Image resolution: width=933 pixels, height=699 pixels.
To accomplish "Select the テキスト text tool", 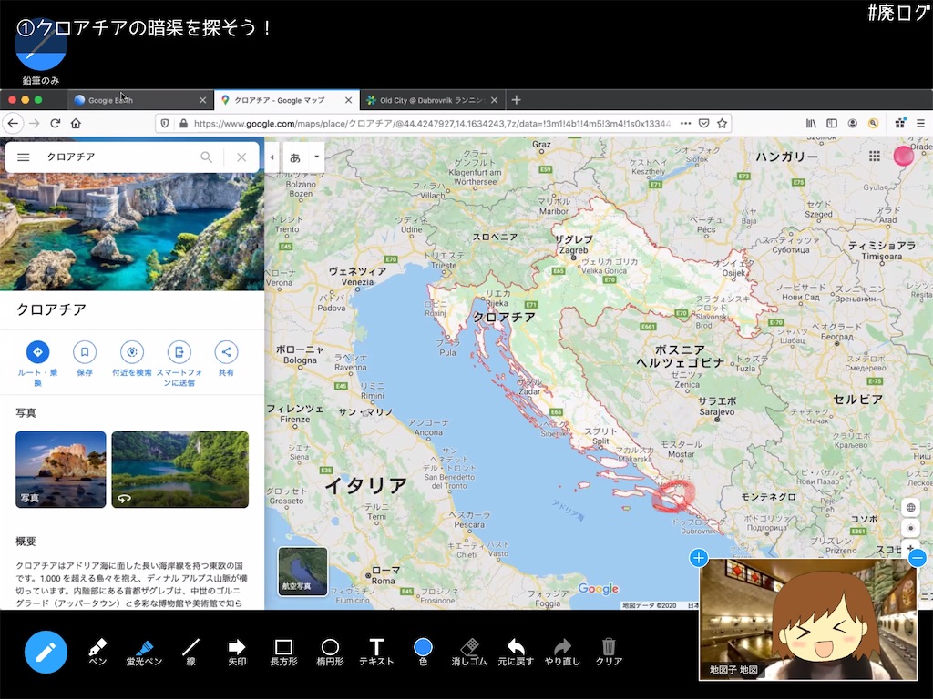I will (x=376, y=652).
